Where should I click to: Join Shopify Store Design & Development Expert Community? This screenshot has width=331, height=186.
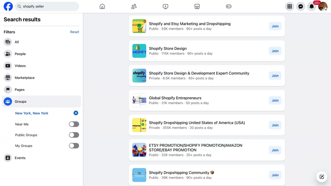tap(275, 75)
